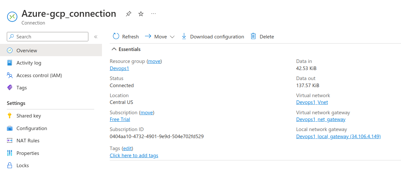Viewport: 401px width, 173px height.
Task: Click the Central US location value
Action: coord(121,102)
